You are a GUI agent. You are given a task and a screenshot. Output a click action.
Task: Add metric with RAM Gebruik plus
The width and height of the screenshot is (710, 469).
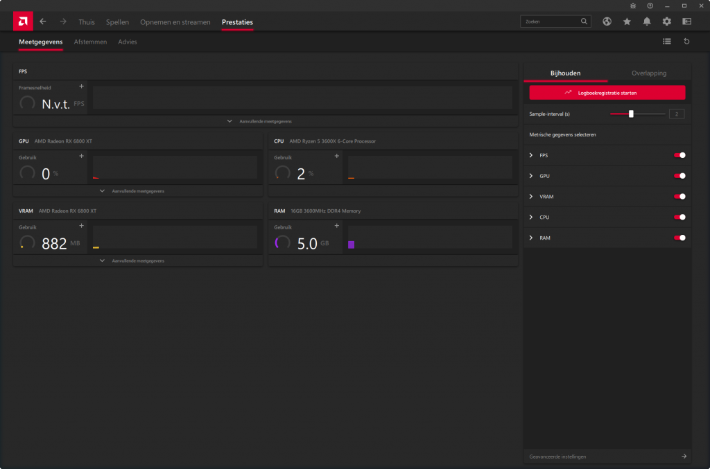click(336, 225)
